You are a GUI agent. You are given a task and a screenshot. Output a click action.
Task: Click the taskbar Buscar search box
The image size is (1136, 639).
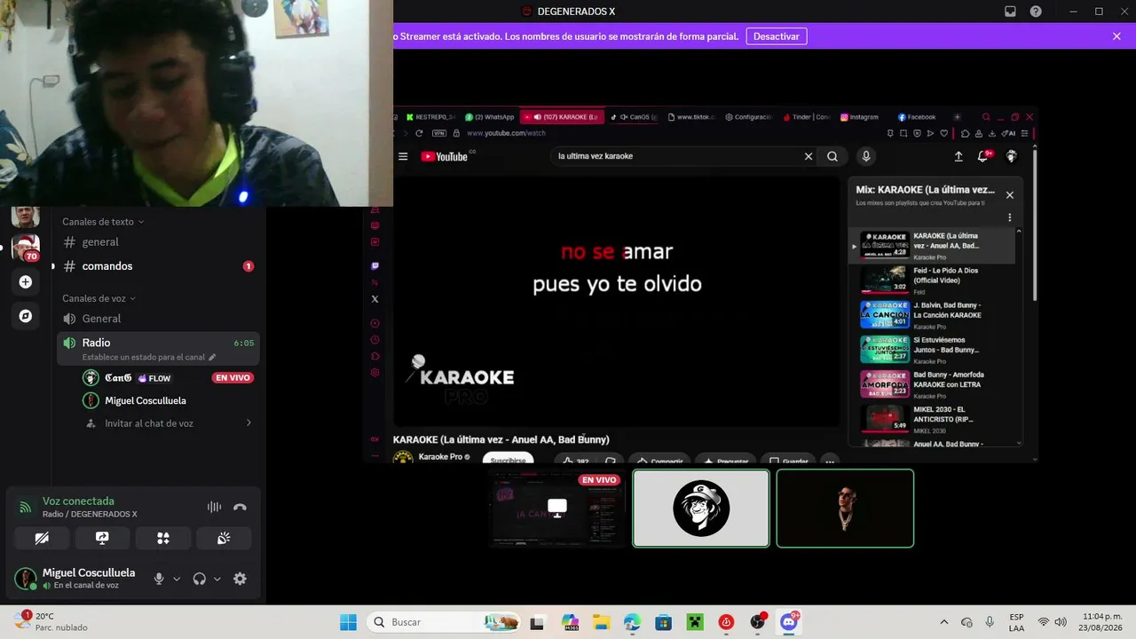coord(445,622)
